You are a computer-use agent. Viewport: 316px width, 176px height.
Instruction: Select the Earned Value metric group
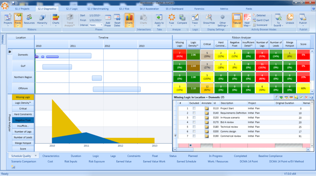point(124,161)
